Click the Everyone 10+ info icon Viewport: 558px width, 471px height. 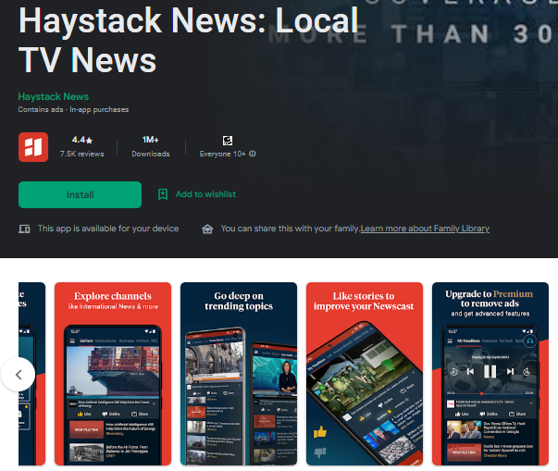(x=253, y=154)
